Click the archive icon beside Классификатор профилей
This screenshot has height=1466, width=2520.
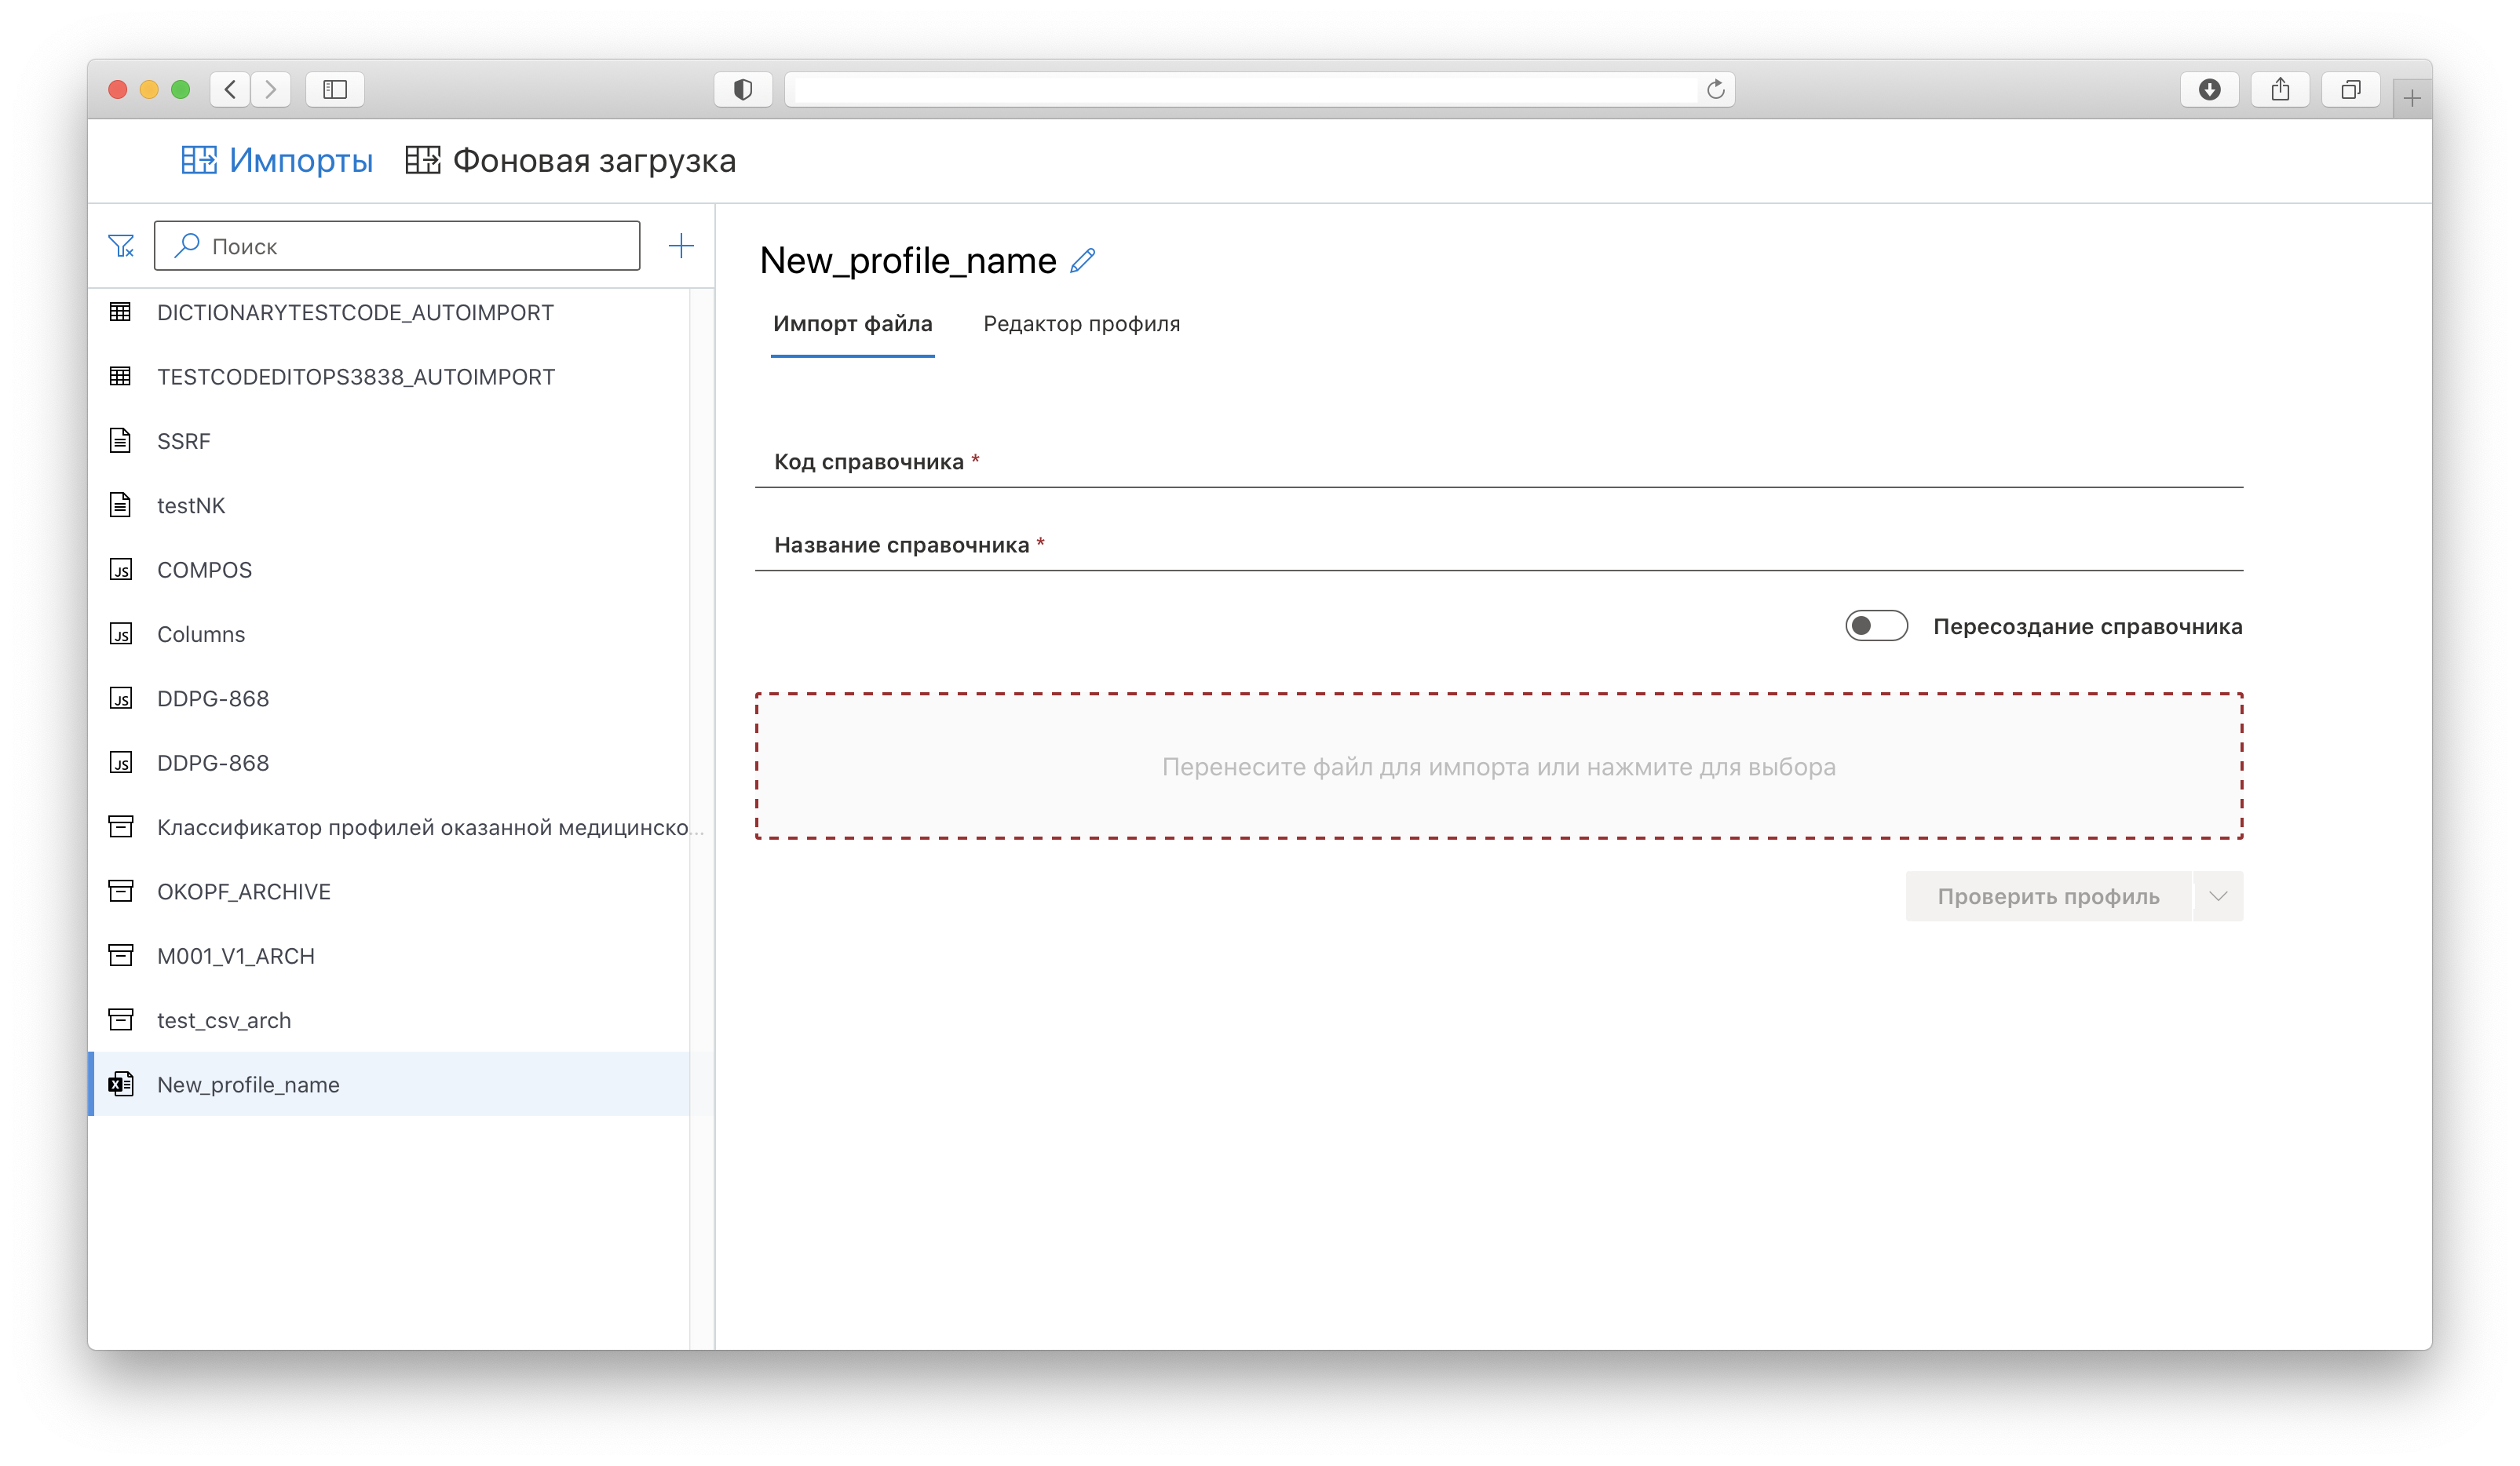pyautogui.click(x=120, y=827)
